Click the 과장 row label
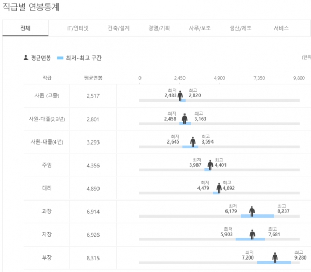Image resolution: width=311 pixels, height=272 pixels. point(47,211)
